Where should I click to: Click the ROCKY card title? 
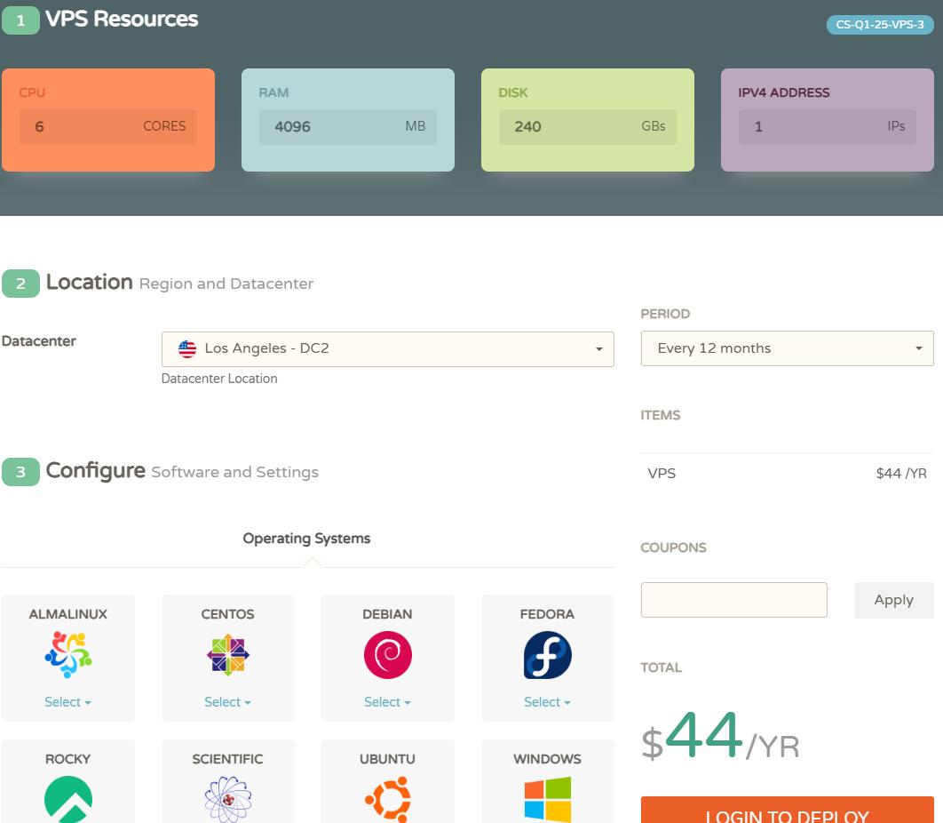point(68,759)
